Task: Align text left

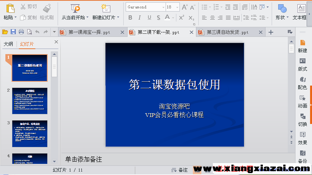Action: [x=204, y=18]
